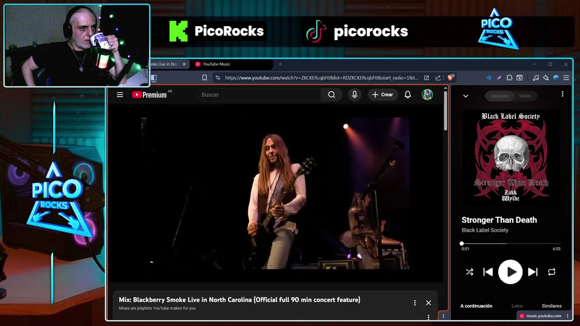Screen dimensions: 580x326
Task: Click the Stronger Than Death song title
Action: (499, 220)
